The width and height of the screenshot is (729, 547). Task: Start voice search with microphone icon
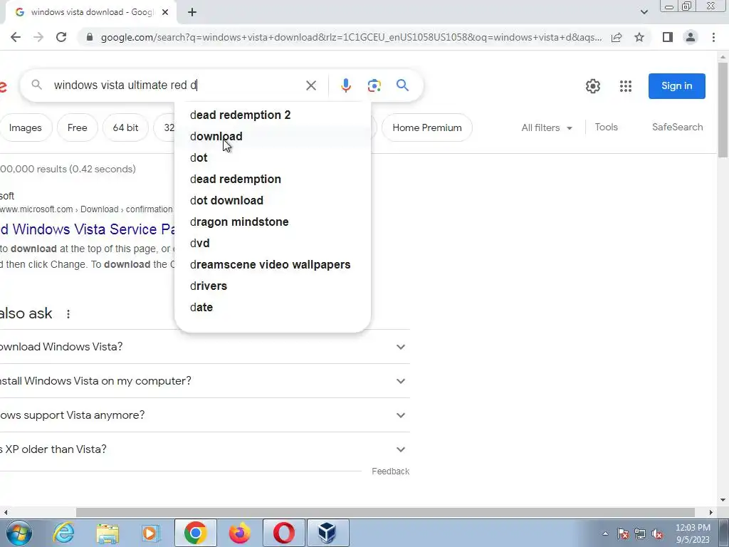[x=345, y=85]
